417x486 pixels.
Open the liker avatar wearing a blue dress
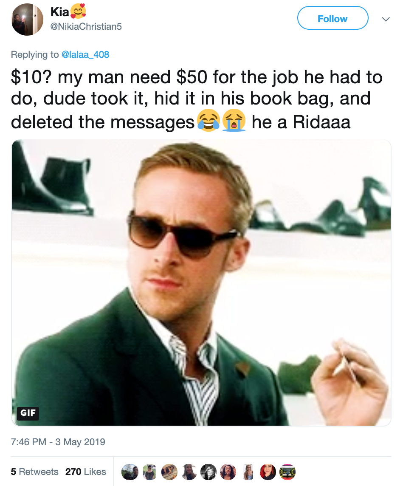tap(248, 472)
